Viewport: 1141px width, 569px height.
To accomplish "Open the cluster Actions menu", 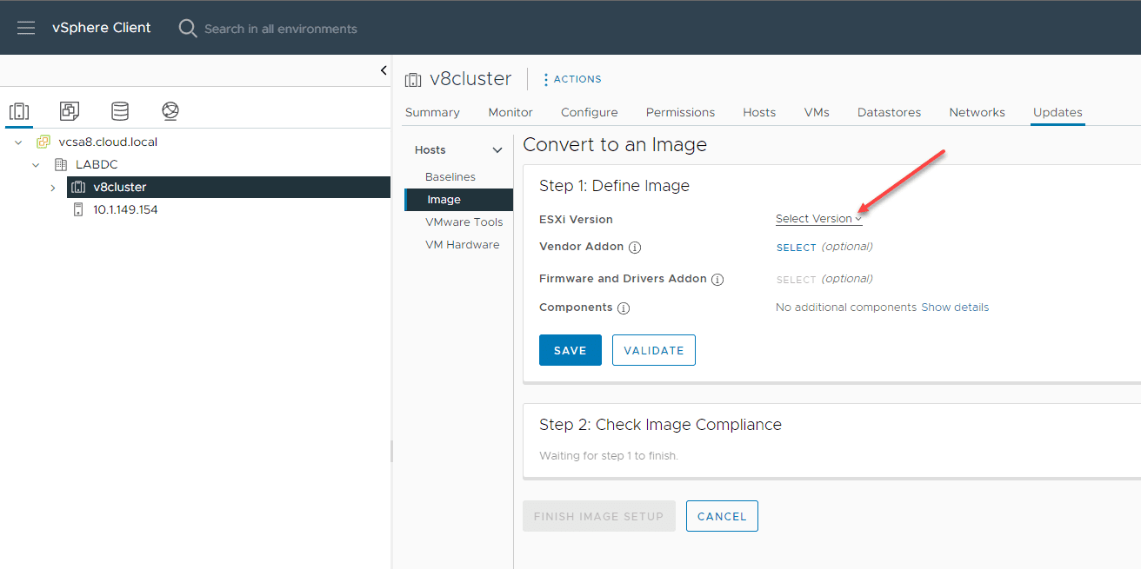I will coord(572,79).
